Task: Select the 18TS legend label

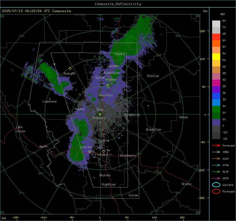Action: (x=226, y=178)
